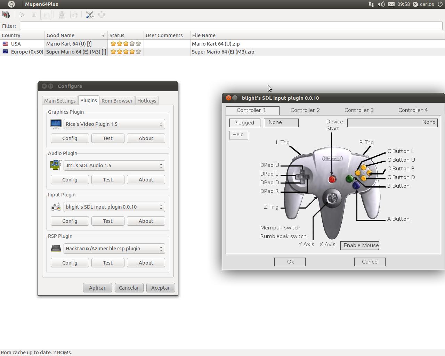The height and width of the screenshot is (356, 445).
Task: Switch to the Rom Browser tab
Action: pyautogui.click(x=117, y=101)
